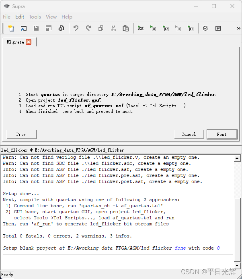242x279 pixels.
Task: Expand the toolbar overflow chevron
Action: pos(239,28)
